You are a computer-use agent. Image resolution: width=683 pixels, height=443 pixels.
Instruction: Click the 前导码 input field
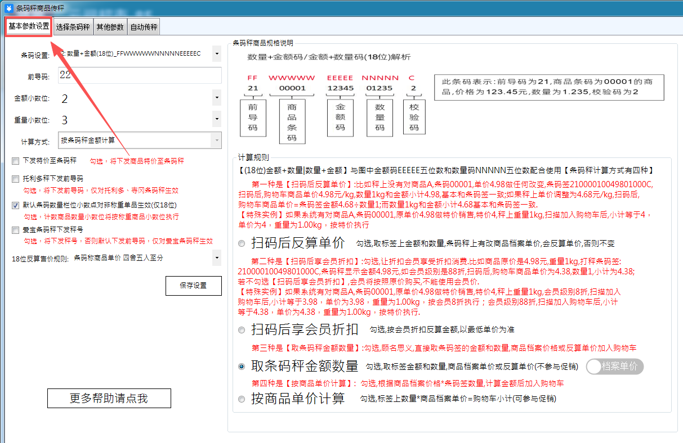point(139,75)
